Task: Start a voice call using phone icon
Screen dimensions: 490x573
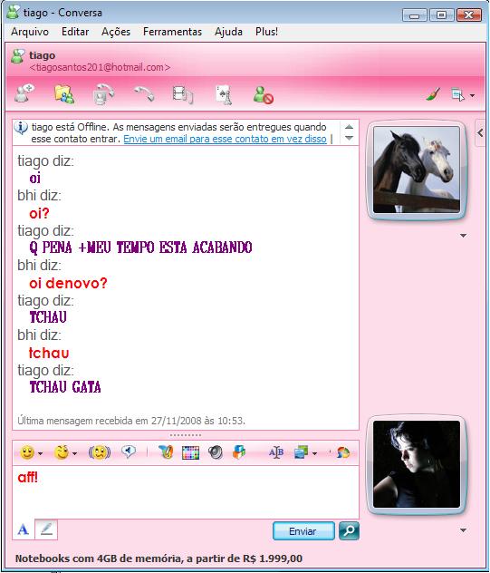Action: 144,94
